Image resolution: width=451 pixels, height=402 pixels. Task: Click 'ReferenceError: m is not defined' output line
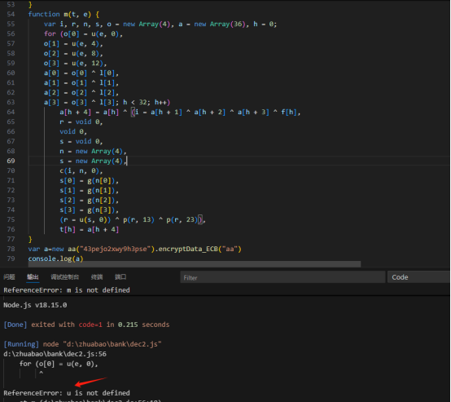67,290
